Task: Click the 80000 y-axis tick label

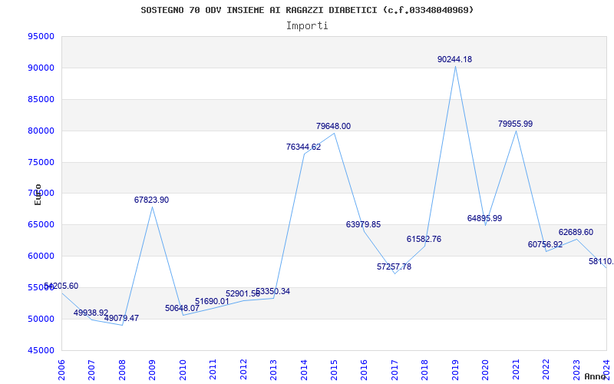Action: coord(41,131)
